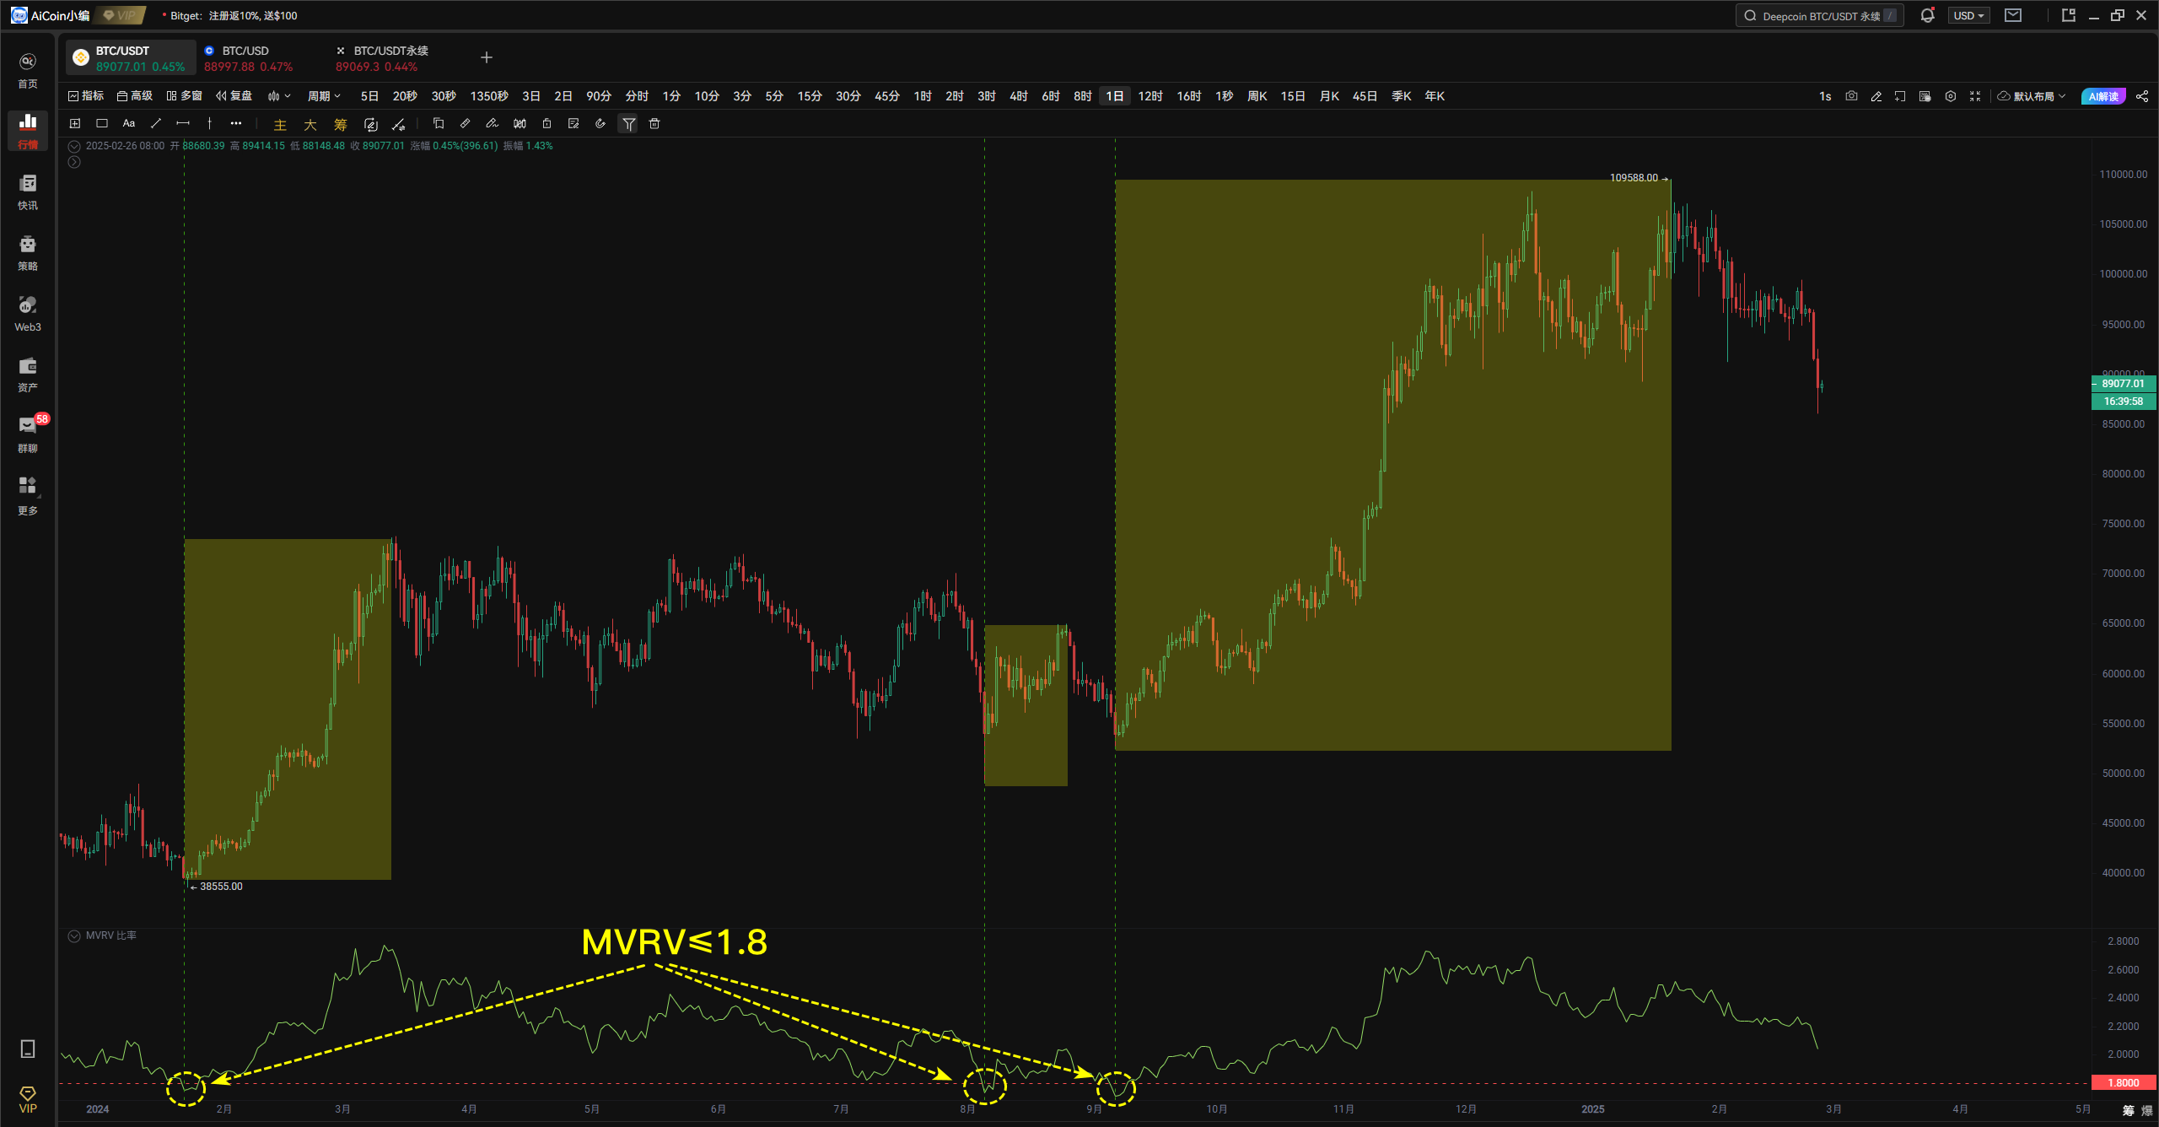Click the Bitget 注册返10% promo link

(x=234, y=16)
